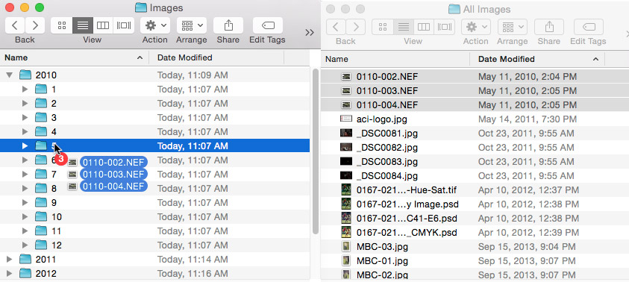Select list view in Images window
Image resolution: width=629 pixels, height=282 pixels.
click(83, 25)
